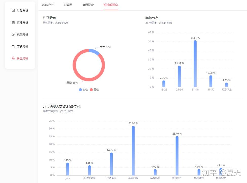
Task: Click the 小镇中老年 bar
Action: [89, 170]
